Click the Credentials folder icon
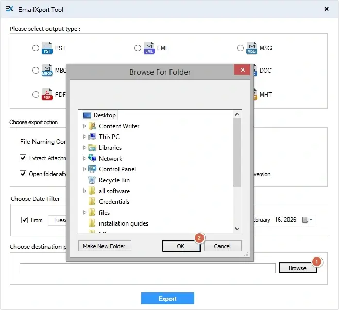 92,201
